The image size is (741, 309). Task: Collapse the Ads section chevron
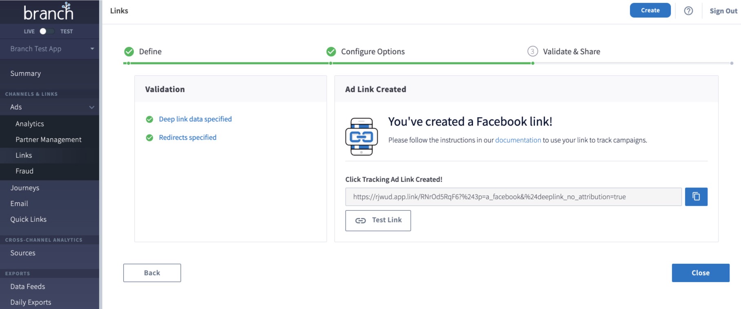click(x=92, y=107)
